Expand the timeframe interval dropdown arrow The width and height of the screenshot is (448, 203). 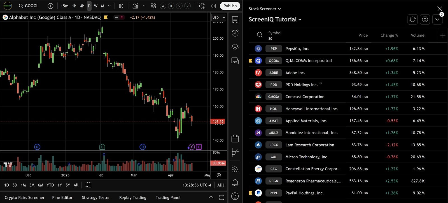[109, 6]
